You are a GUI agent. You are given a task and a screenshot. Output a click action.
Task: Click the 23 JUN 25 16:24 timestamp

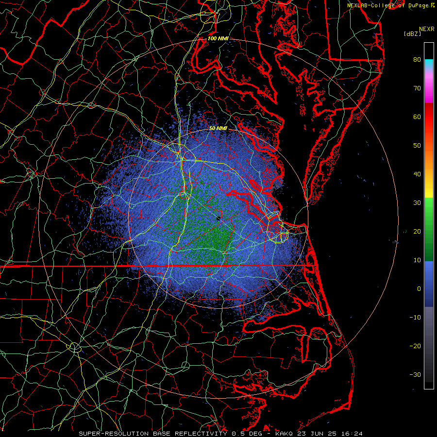[329, 434]
